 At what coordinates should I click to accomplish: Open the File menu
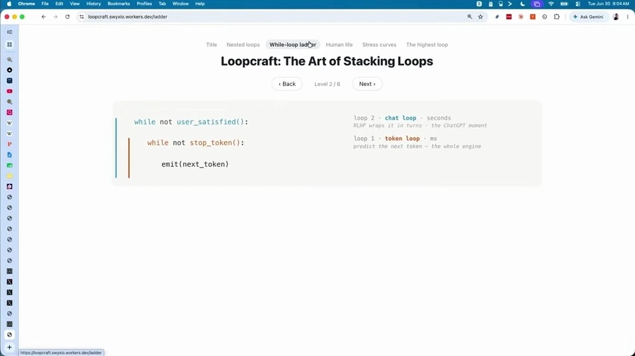tap(45, 4)
